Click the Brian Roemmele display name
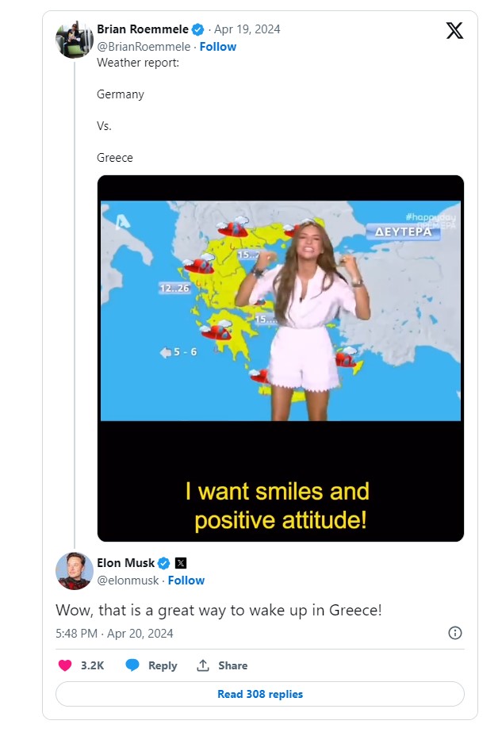This screenshot has height=732, width=502. click(143, 30)
